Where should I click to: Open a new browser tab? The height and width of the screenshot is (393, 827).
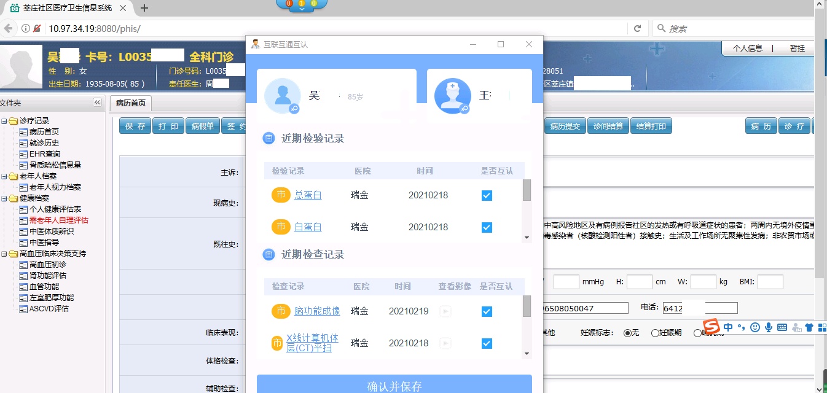(144, 8)
